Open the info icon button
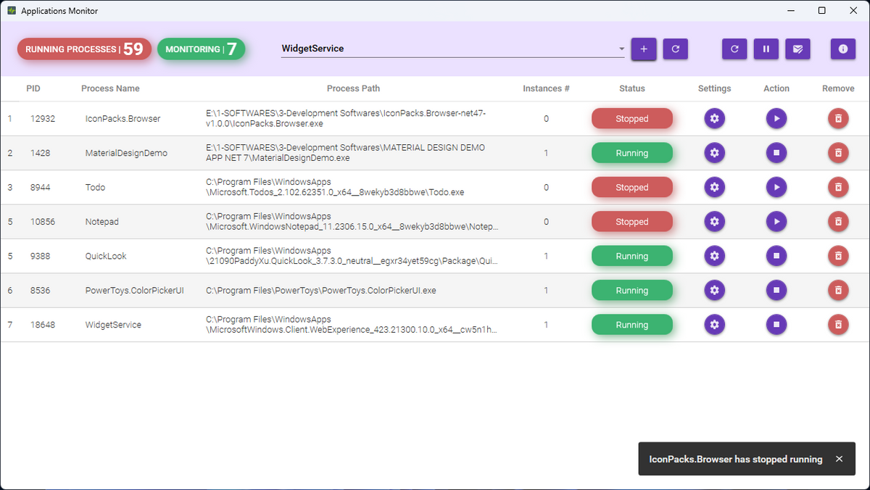The width and height of the screenshot is (870, 490). pos(843,49)
